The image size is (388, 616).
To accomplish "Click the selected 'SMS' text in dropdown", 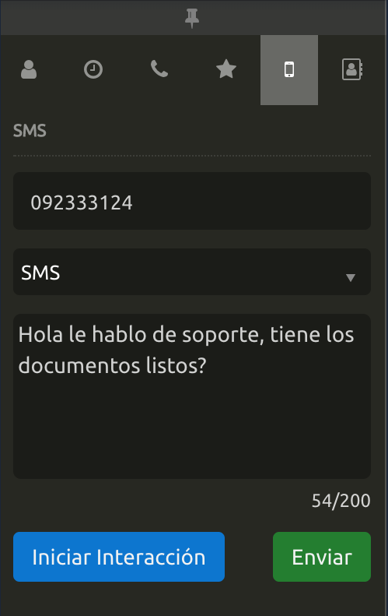I will (40, 273).
